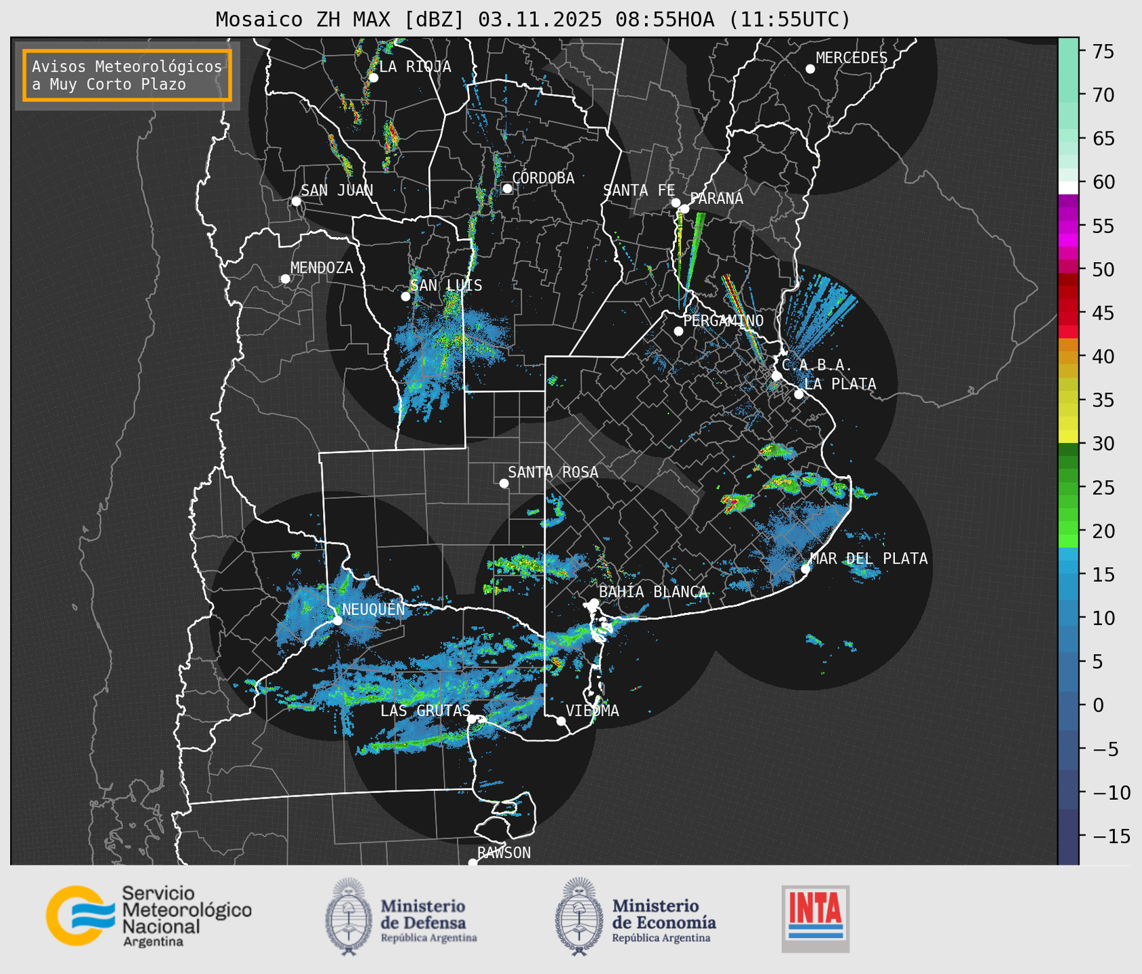Image resolution: width=1142 pixels, height=974 pixels.
Task: Click the BAHÍA BLANCA label text
Action: (653, 592)
